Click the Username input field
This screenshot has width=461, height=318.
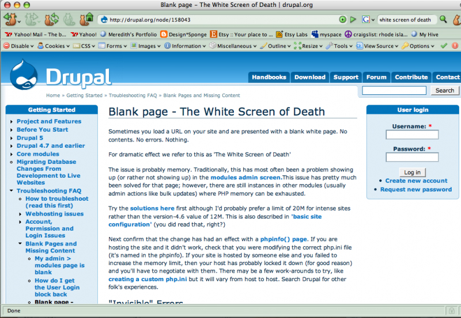pos(412,135)
